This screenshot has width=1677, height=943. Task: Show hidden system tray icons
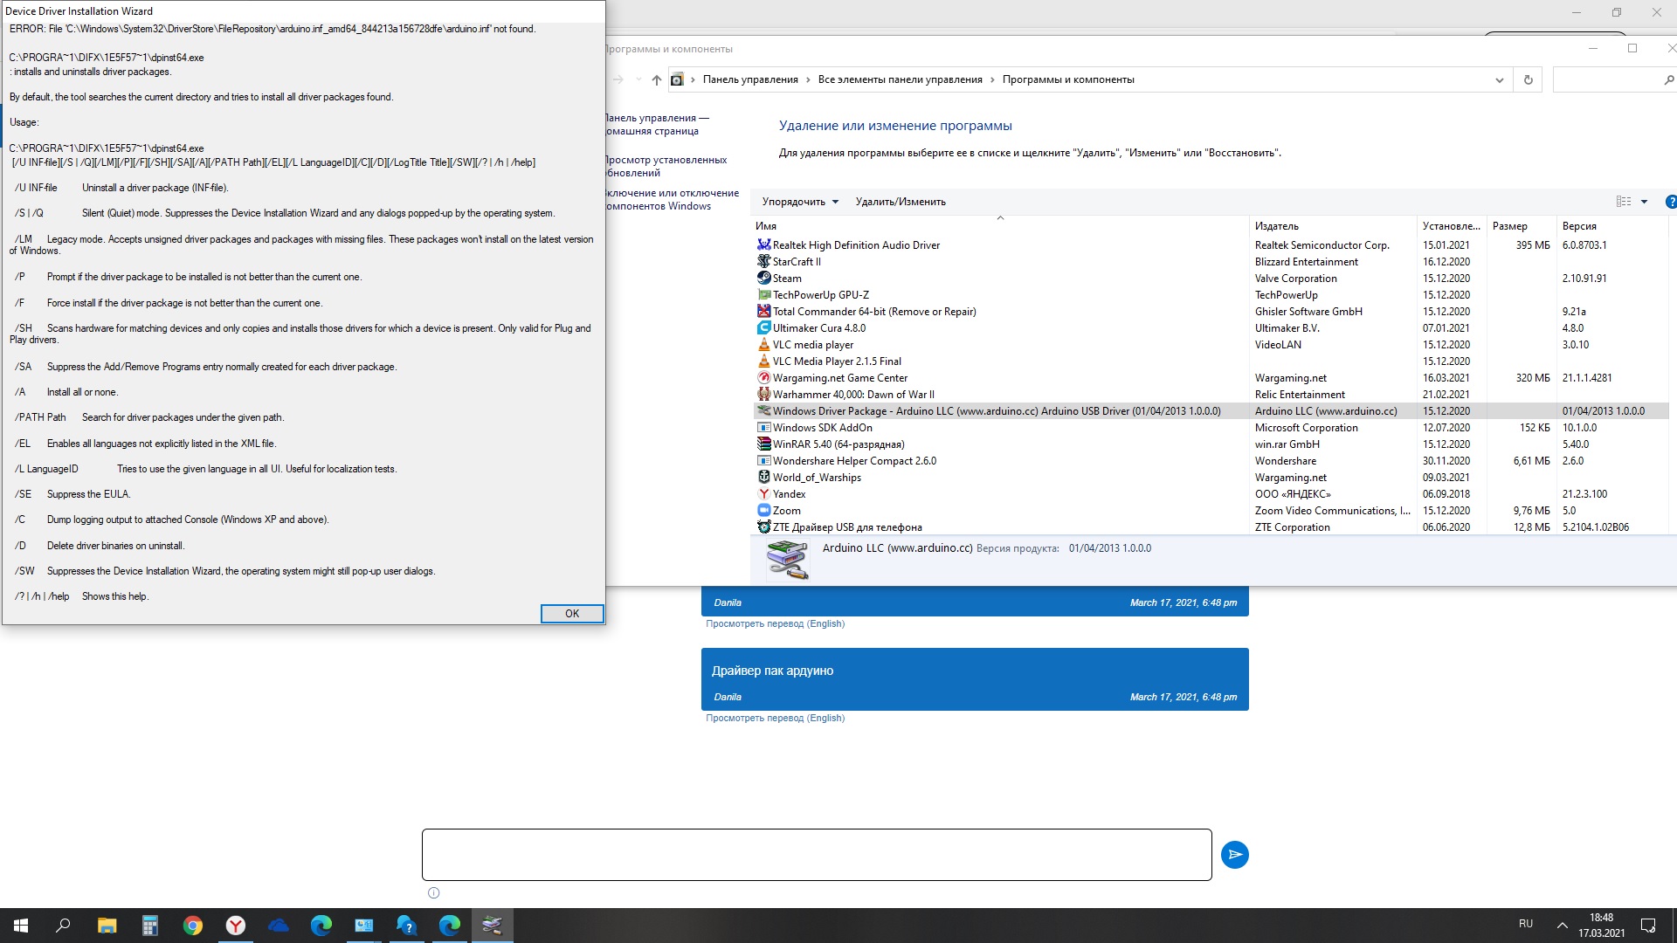coord(1562,925)
